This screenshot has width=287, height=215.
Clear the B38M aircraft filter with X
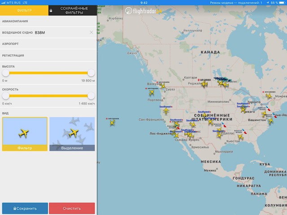[91, 33]
